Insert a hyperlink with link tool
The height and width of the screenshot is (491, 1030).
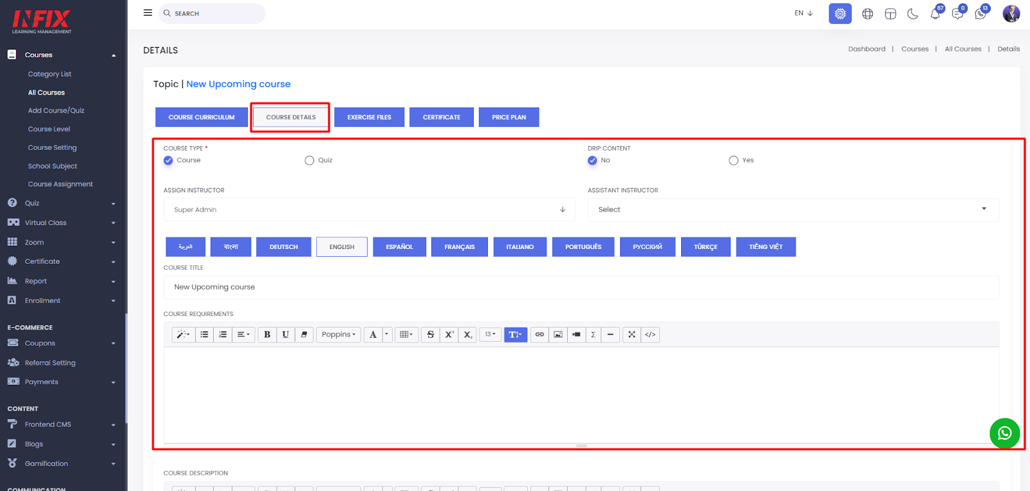[539, 335]
